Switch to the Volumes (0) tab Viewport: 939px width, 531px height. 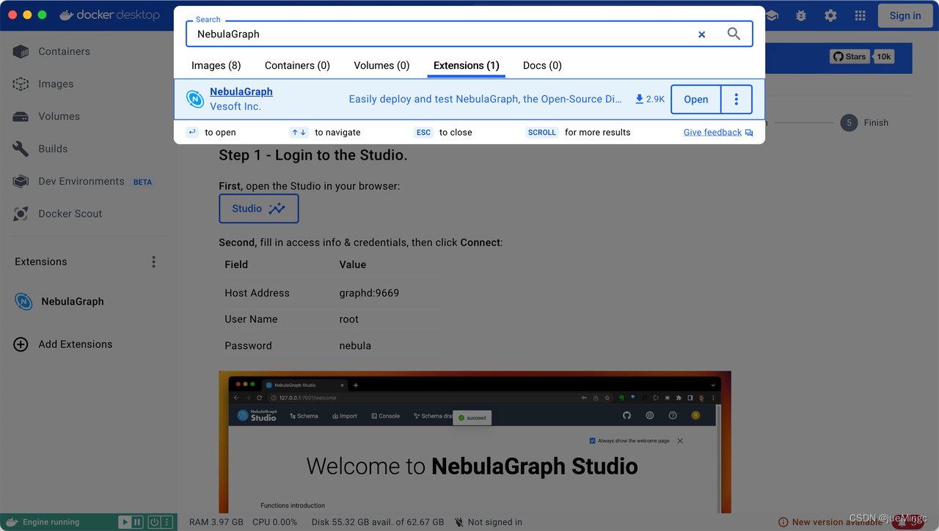pyautogui.click(x=381, y=65)
